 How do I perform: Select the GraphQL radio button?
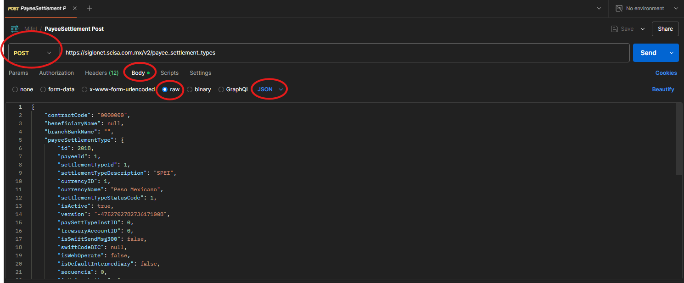pyautogui.click(x=221, y=89)
